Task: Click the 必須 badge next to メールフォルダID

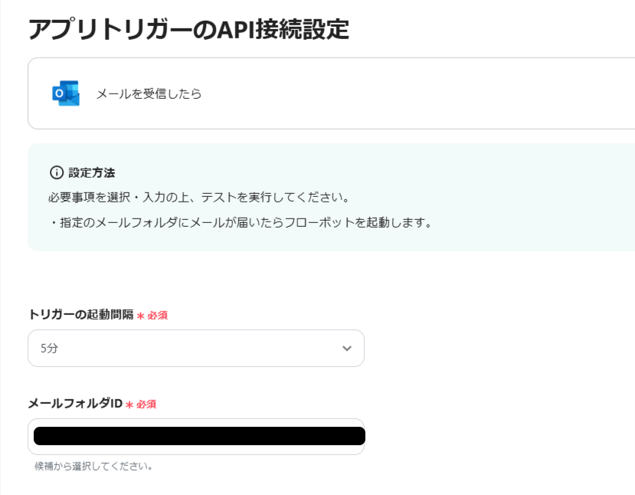Action: pos(147,405)
